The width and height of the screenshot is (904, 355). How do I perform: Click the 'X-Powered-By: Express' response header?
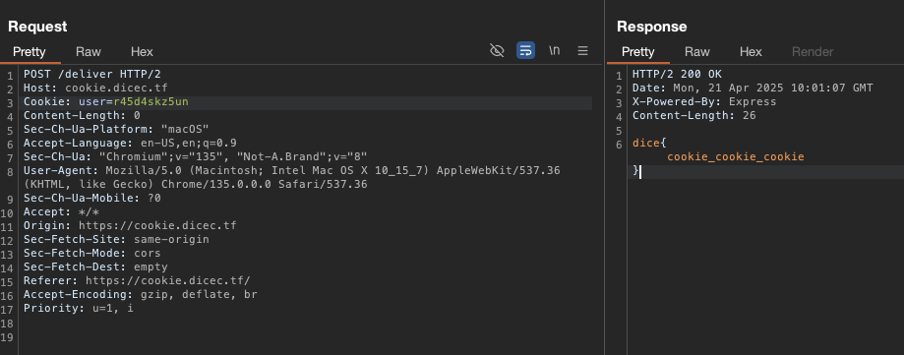pyautogui.click(x=704, y=102)
